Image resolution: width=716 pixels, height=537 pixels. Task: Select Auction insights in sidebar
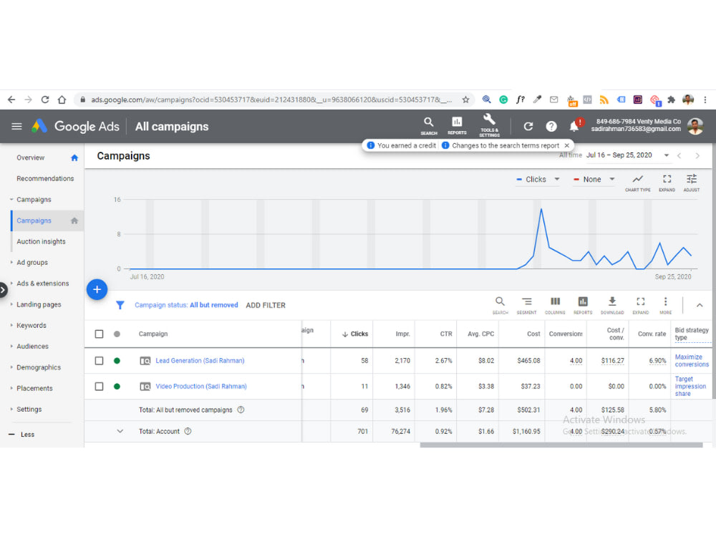coord(41,241)
